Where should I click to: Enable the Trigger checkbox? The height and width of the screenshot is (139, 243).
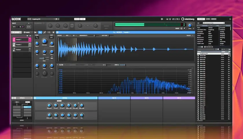point(192,36)
